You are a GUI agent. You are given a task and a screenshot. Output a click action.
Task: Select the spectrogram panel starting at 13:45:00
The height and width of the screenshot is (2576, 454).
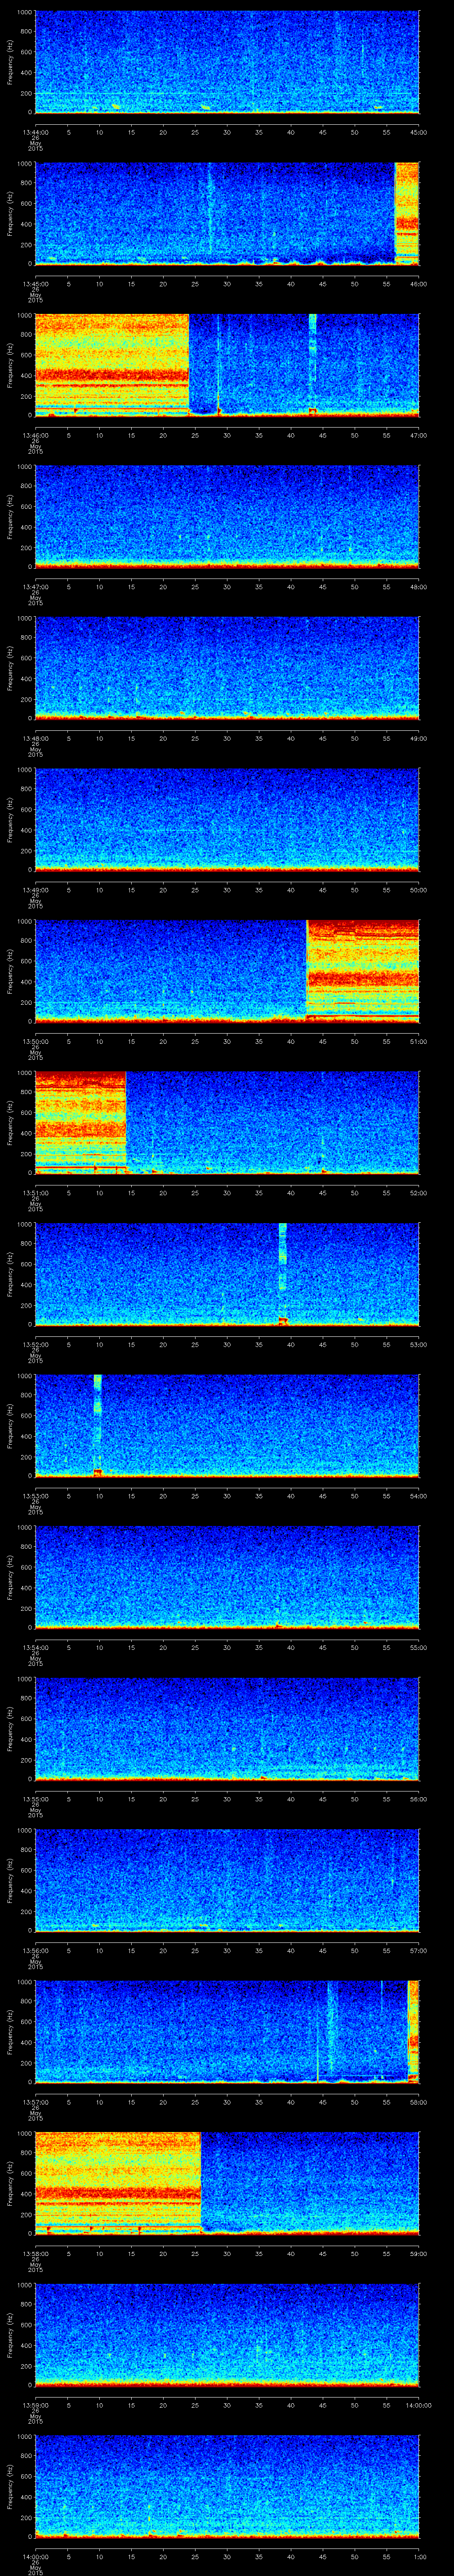click(227, 213)
